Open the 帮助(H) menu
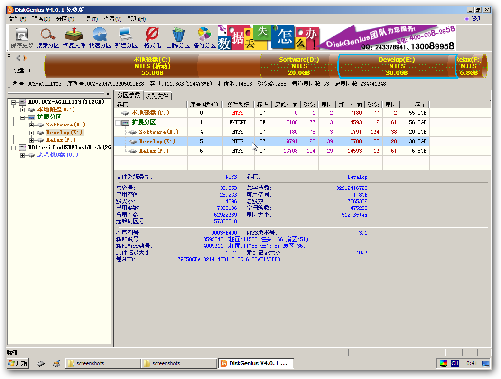The image size is (501, 379). pos(137,19)
